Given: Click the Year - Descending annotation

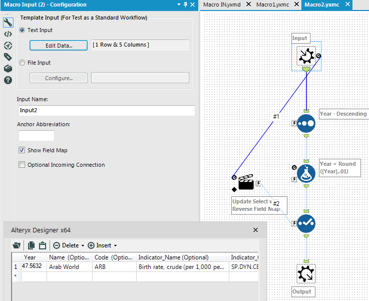Looking at the screenshot, I should pos(343,114).
